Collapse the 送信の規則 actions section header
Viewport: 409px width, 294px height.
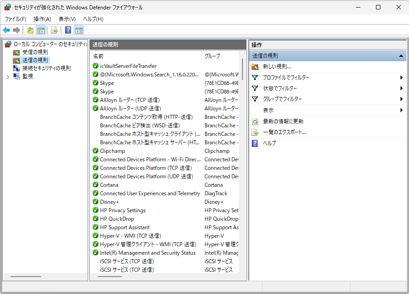click(401, 56)
